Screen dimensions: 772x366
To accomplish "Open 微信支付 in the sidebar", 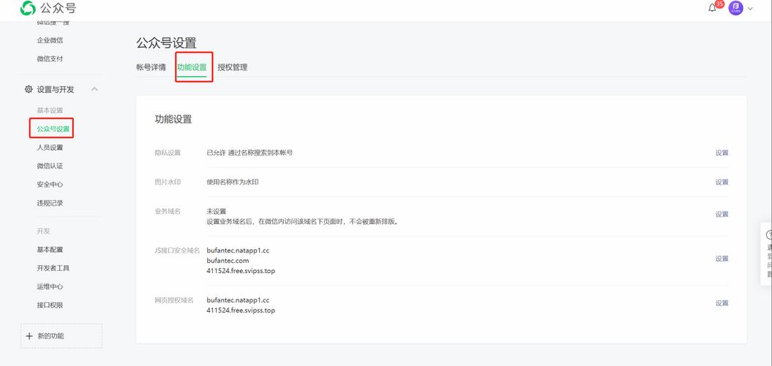I will (x=50, y=59).
